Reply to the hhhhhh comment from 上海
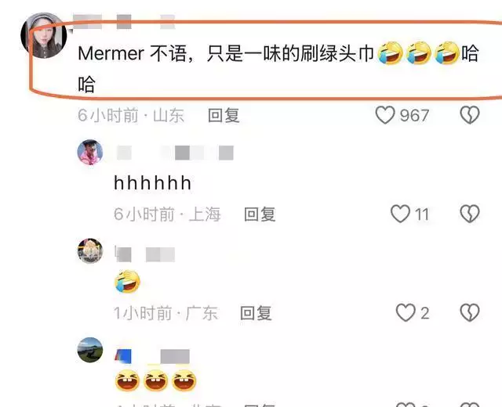The height and width of the screenshot is (407, 502). click(260, 214)
